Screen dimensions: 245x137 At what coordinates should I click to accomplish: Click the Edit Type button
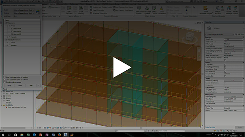[239, 34]
